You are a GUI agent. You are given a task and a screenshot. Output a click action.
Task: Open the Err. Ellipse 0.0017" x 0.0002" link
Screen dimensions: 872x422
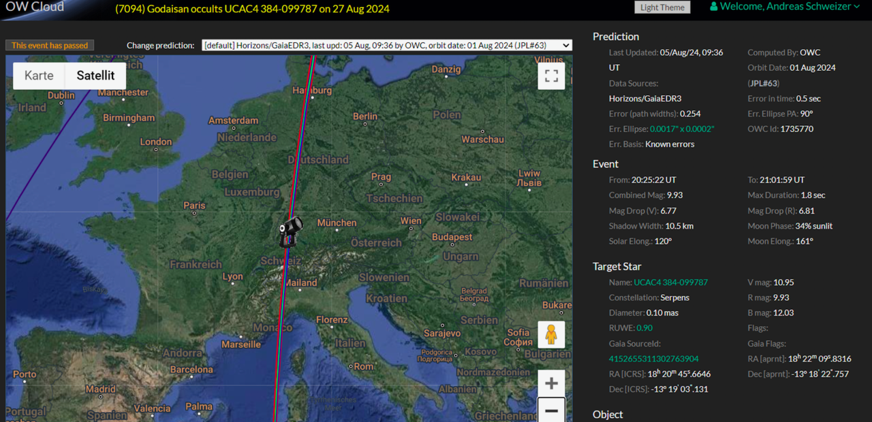[682, 129]
